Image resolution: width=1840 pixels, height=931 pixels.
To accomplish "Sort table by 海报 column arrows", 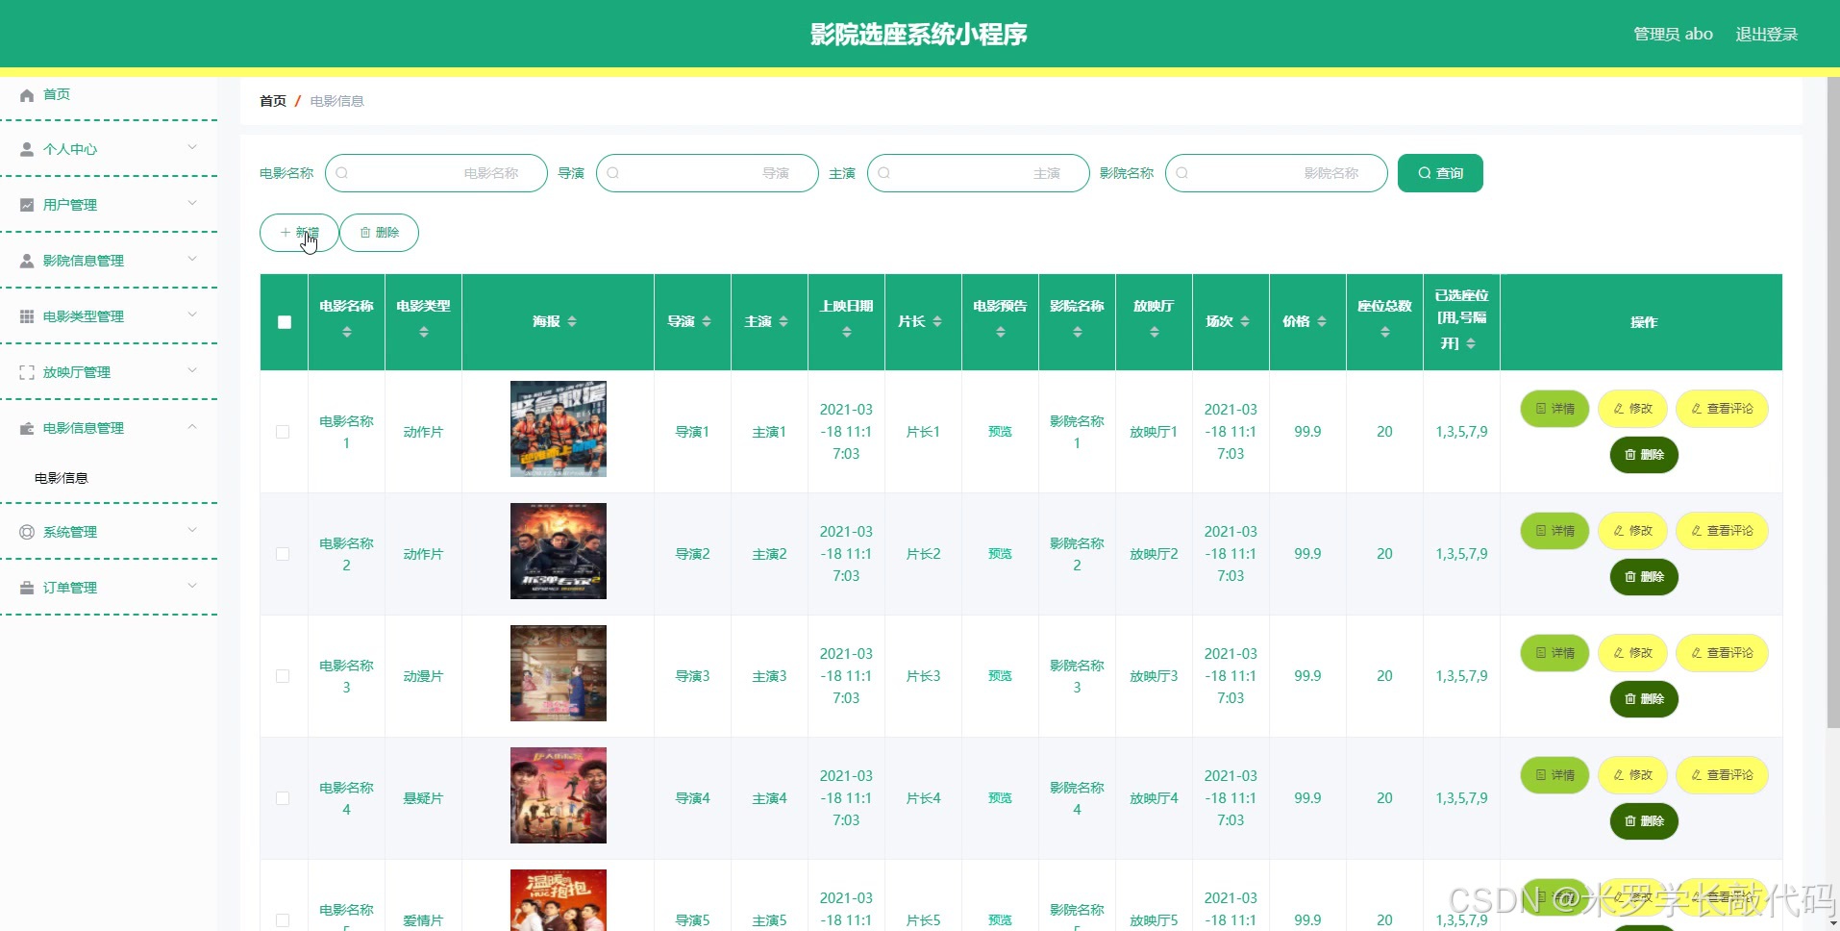I will coord(572,321).
